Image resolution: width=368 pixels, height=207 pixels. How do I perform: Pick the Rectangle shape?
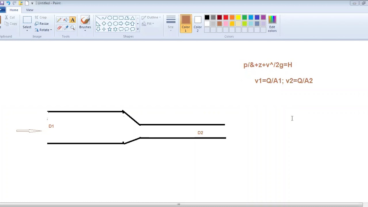[115, 18]
